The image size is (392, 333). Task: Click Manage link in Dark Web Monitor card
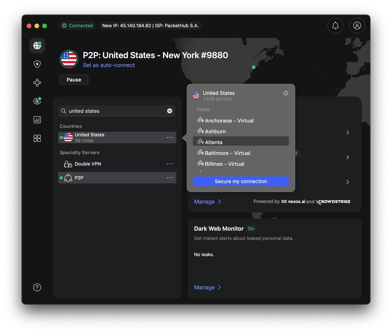[x=207, y=287]
